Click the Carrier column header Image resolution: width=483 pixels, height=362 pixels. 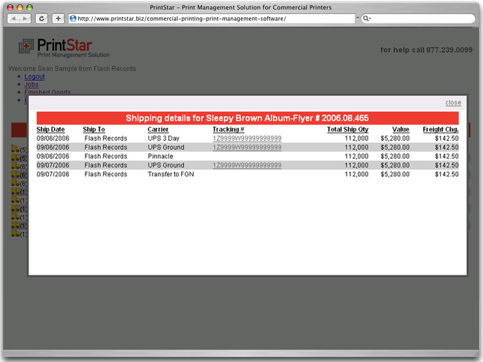(x=158, y=130)
